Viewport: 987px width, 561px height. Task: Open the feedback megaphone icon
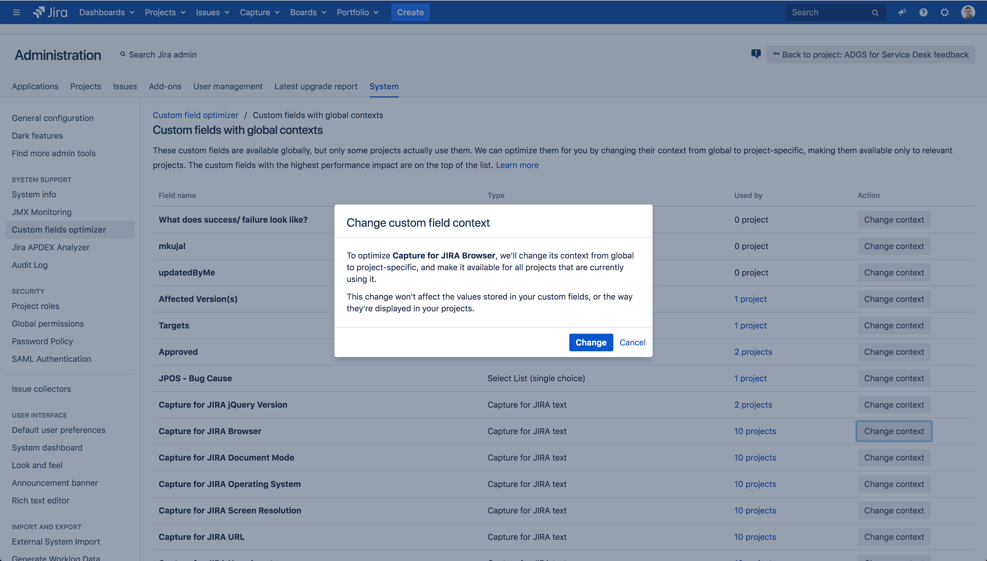(x=902, y=12)
